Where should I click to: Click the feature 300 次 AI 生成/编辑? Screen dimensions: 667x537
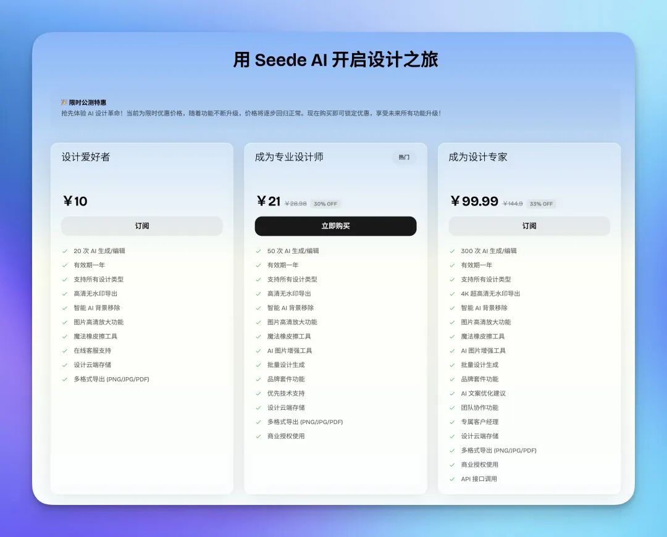click(489, 251)
